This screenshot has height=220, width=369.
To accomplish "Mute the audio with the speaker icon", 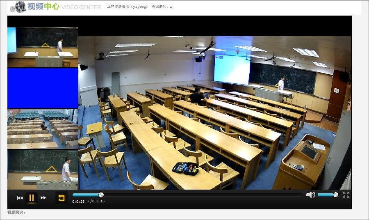I will click(311, 195).
